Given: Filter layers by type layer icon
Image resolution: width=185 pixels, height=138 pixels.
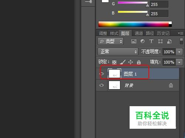Looking at the screenshot, I should (x=151, y=41).
